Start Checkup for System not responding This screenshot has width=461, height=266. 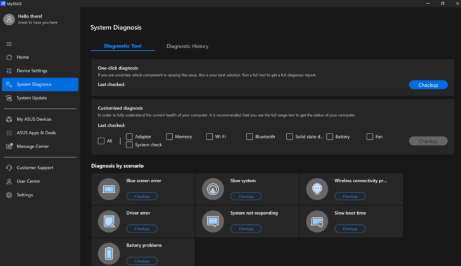[246, 229]
